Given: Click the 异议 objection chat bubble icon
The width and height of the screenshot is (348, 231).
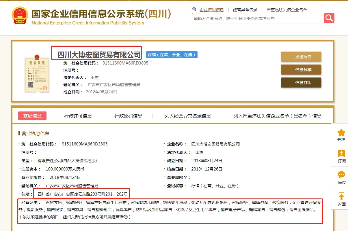Looking at the screenshot, I should point(341,175).
